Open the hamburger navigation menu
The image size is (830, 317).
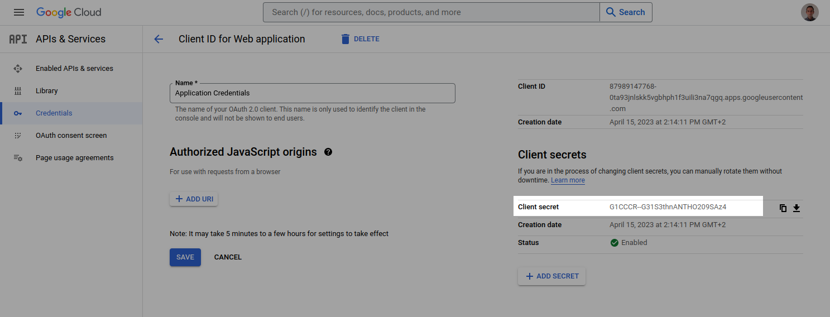(x=19, y=12)
